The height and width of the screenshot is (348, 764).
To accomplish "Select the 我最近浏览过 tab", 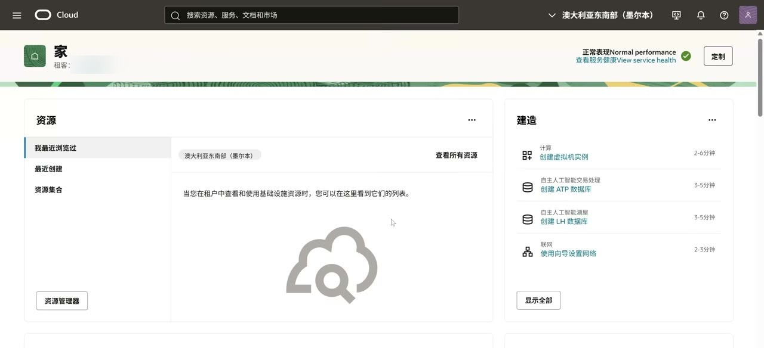I will click(98, 148).
